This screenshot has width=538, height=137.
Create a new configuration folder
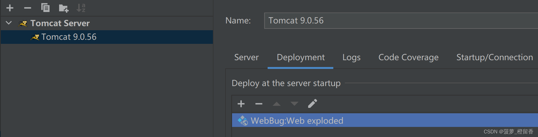(64, 8)
